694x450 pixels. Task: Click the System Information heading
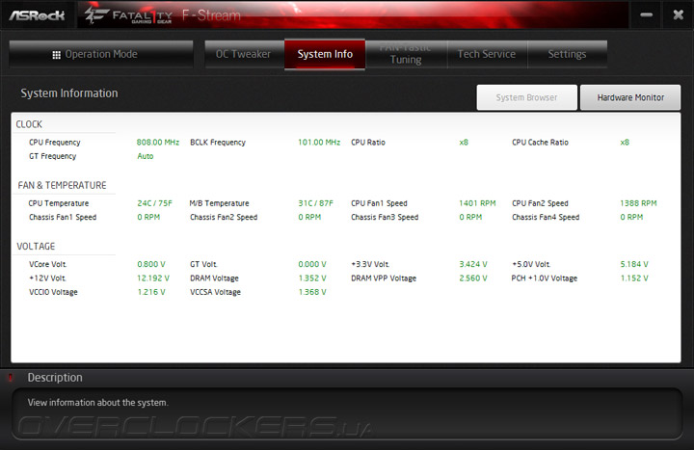coord(69,93)
